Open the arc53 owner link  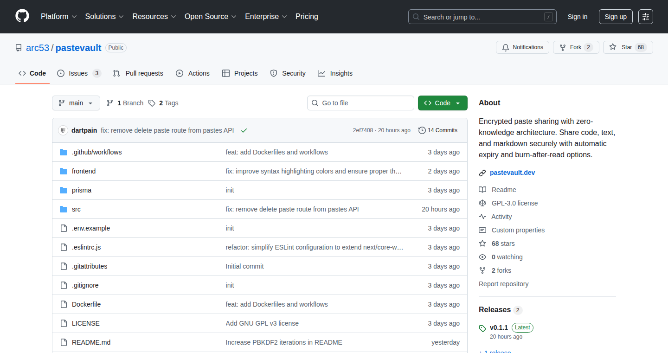click(38, 48)
